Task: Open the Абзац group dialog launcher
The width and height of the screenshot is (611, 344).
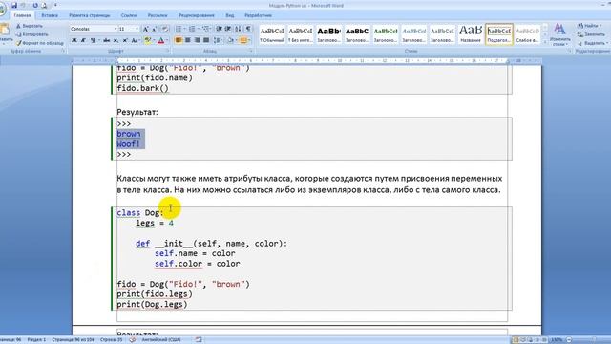Action: pyautogui.click(x=251, y=51)
